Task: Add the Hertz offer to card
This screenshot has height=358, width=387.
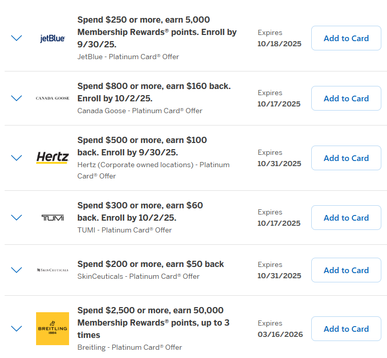Action: [x=346, y=158]
